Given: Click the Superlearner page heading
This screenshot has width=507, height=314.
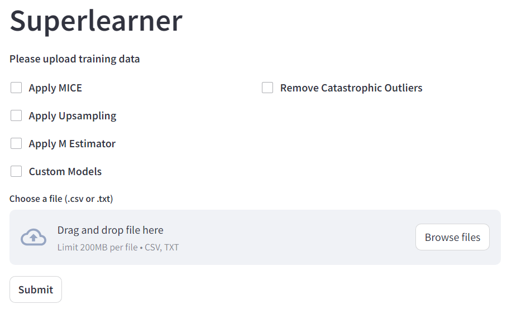Looking at the screenshot, I should pyautogui.click(x=96, y=21).
